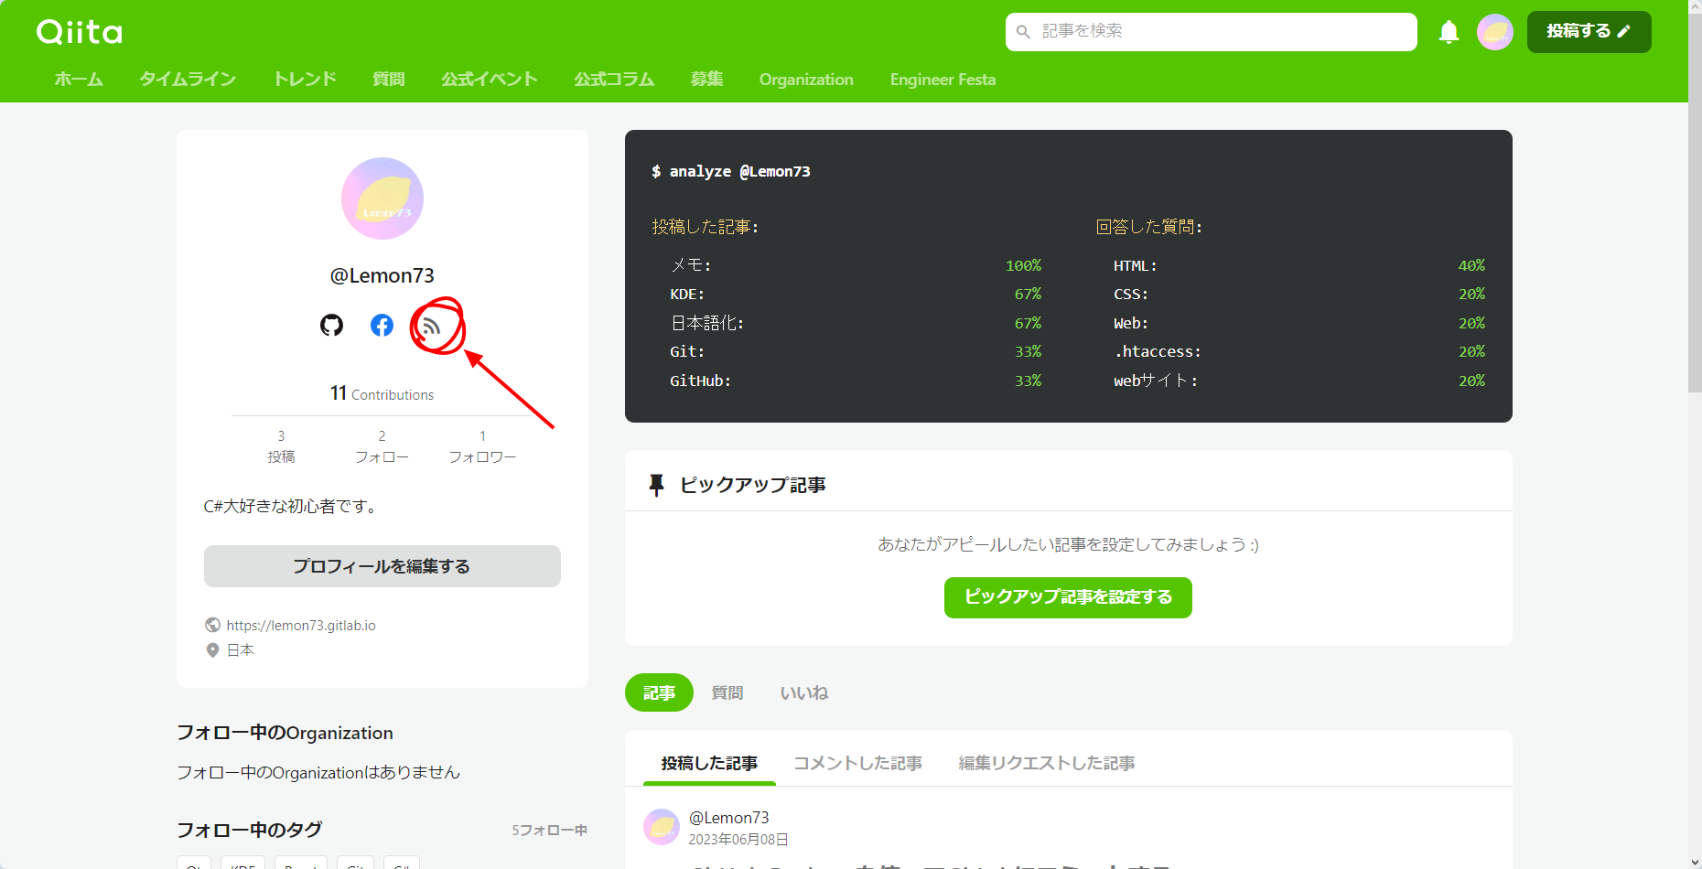Click the Qiita logo

(79, 31)
